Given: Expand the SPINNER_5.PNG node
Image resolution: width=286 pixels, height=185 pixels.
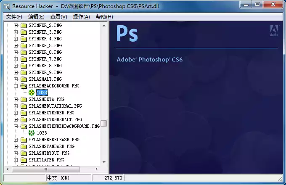Looking at the screenshot, I should click(16, 45).
